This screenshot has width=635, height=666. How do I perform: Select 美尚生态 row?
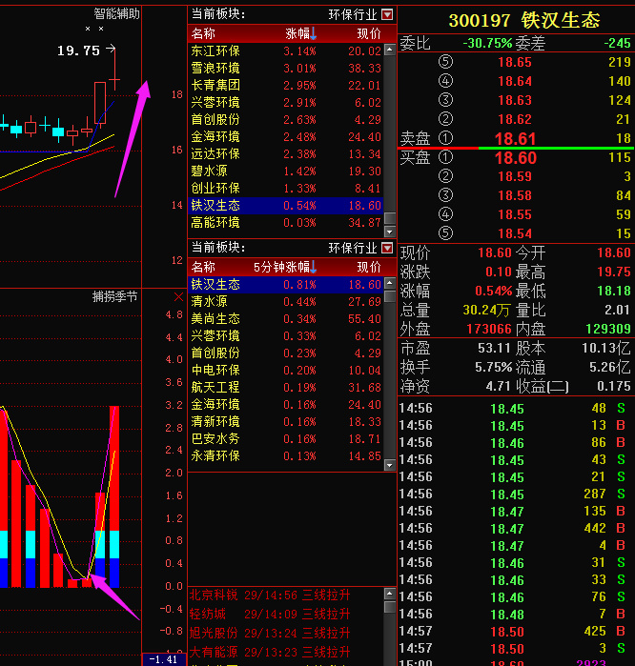coord(286,319)
